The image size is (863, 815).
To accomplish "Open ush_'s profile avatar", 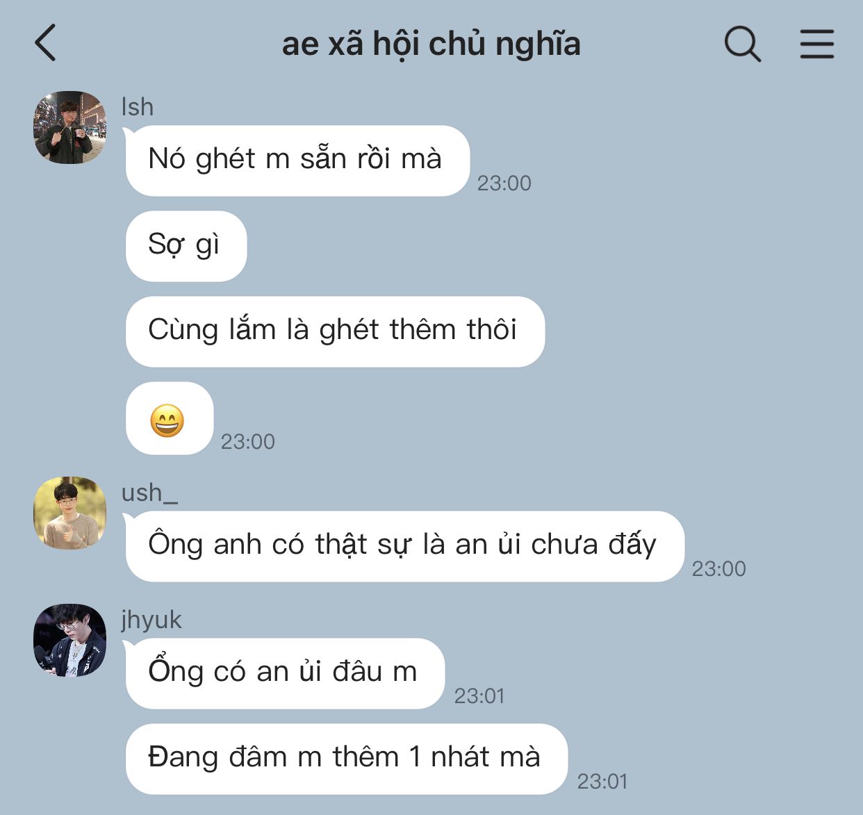I will tap(69, 513).
